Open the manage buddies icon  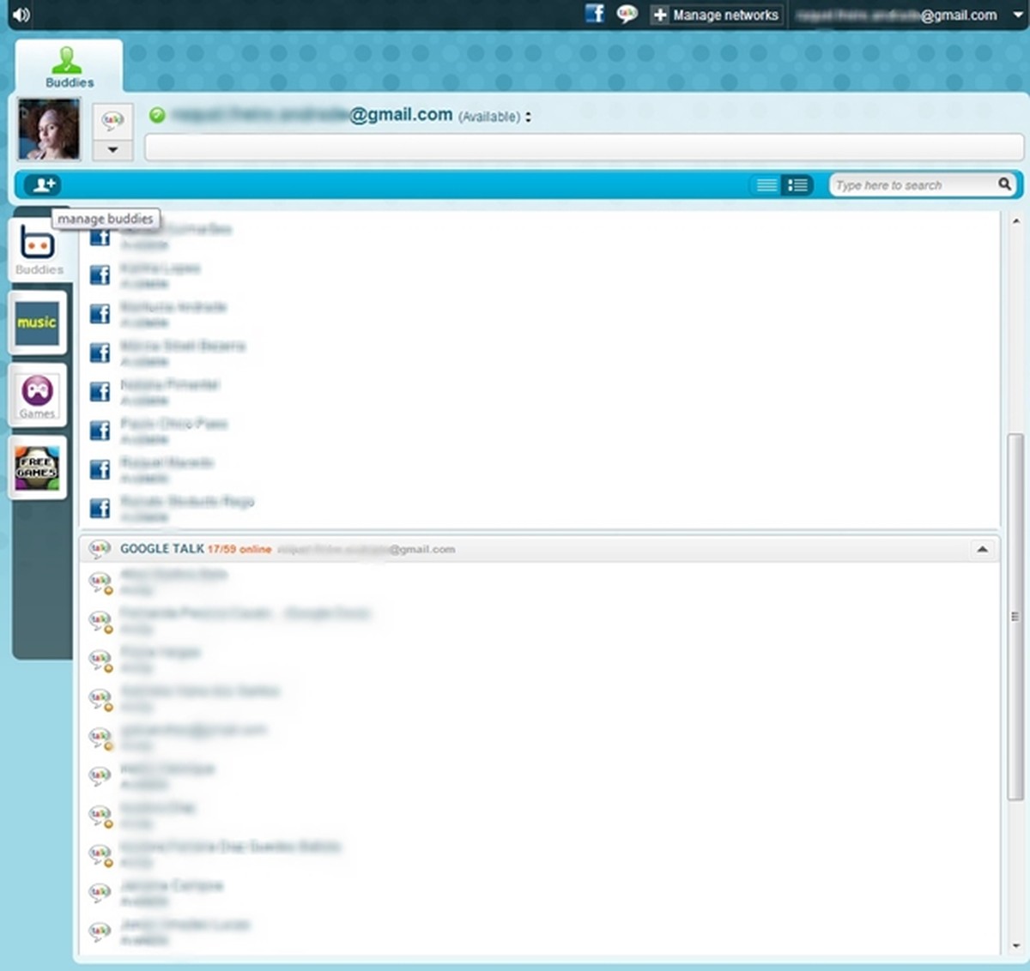pyautogui.click(x=42, y=184)
